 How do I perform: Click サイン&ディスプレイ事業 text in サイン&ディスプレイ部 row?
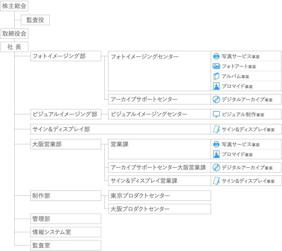click(248, 129)
